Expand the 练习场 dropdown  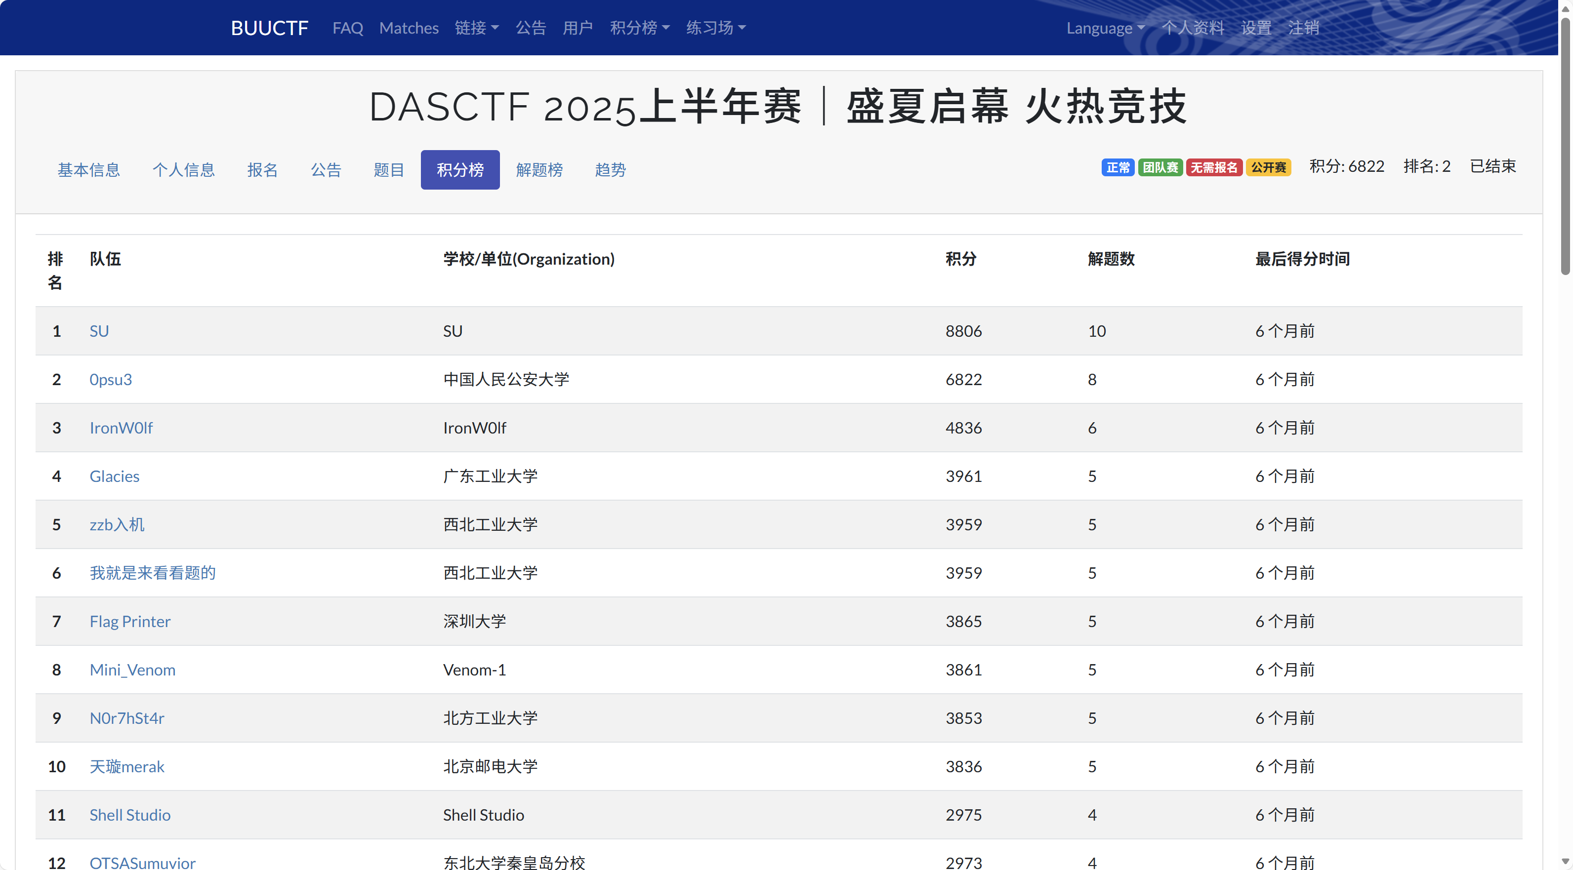(x=716, y=28)
